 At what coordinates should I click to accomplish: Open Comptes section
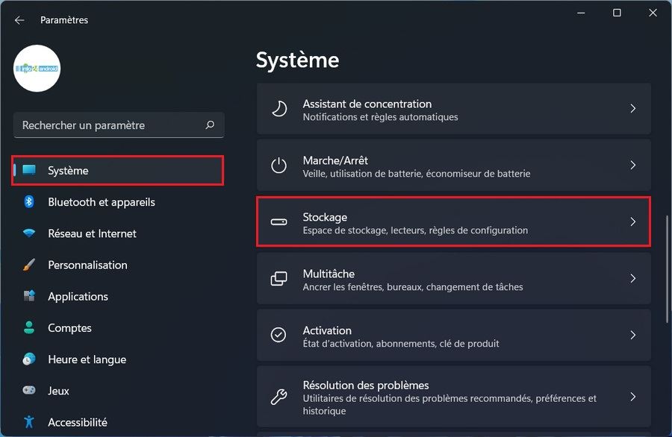(70, 328)
